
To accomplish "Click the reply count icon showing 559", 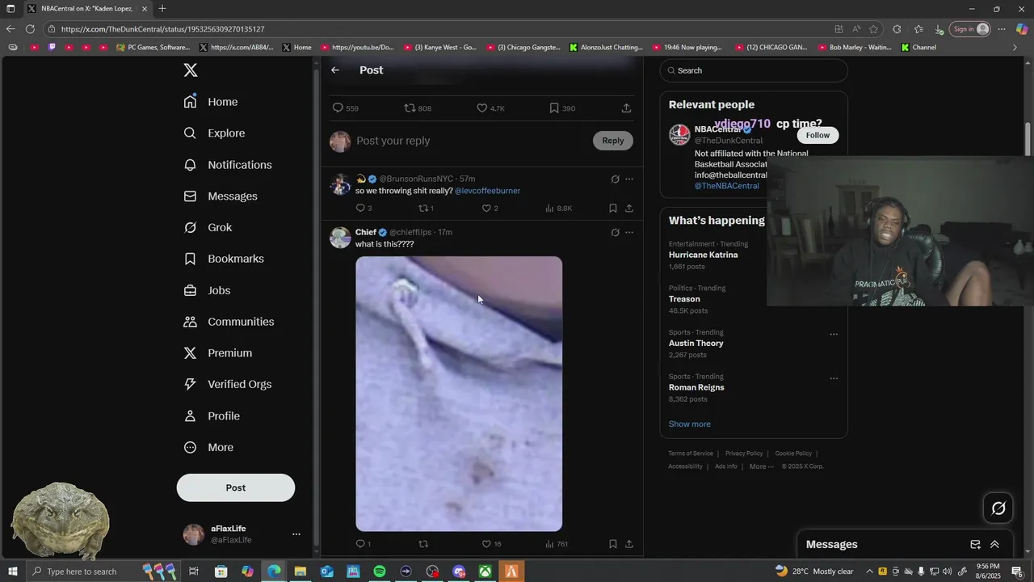I will click(338, 108).
